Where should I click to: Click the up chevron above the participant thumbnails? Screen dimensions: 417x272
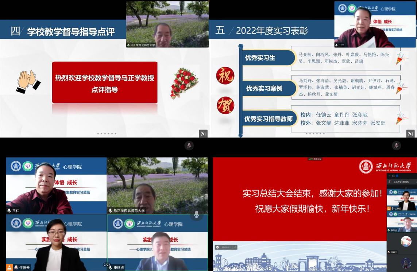[406, 187]
